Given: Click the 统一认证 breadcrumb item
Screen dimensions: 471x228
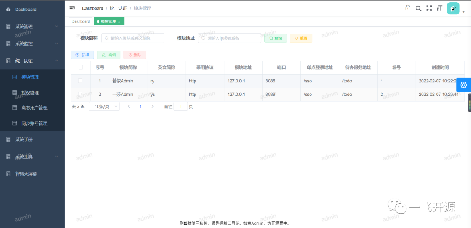Looking at the screenshot, I should [x=118, y=8].
